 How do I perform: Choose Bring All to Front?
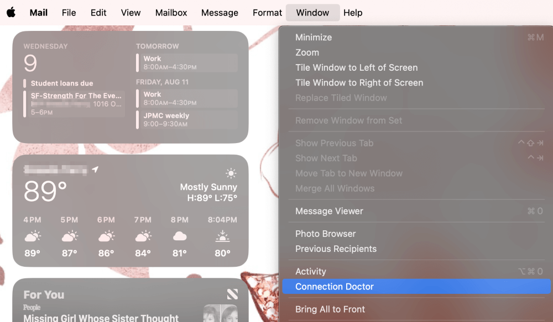point(416,309)
